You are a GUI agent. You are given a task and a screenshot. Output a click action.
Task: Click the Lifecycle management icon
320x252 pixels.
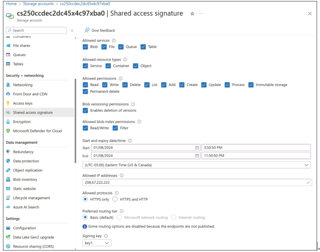(8, 198)
